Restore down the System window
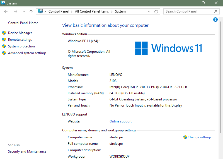Viewport: 223px width, 159px height. 203,3
